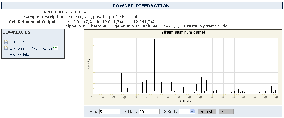Click the Sample Description text
Screen dimensions: 284x118
tap(105, 17)
